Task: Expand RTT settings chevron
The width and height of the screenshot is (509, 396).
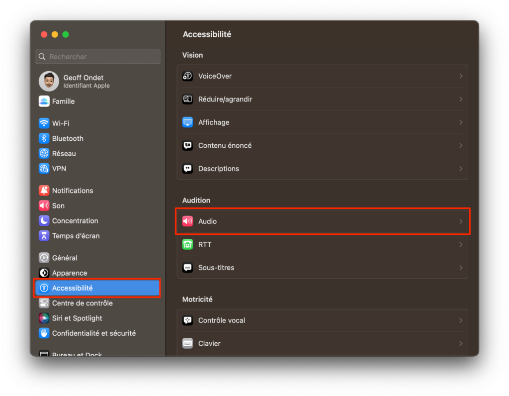Action: [x=461, y=244]
